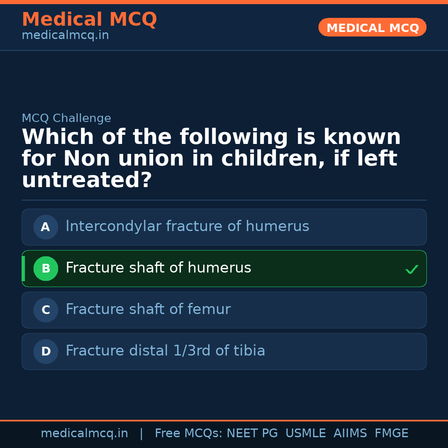Open the medicalmcq.in link in header
The width and height of the screenshot is (448, 448).
pyautogui.click(x=65, y=35)
